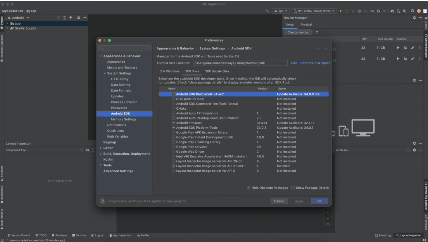Uncheck Hide Obsolete Packages
This screenshot has height=242, width=428.
(x=249, y=188)
